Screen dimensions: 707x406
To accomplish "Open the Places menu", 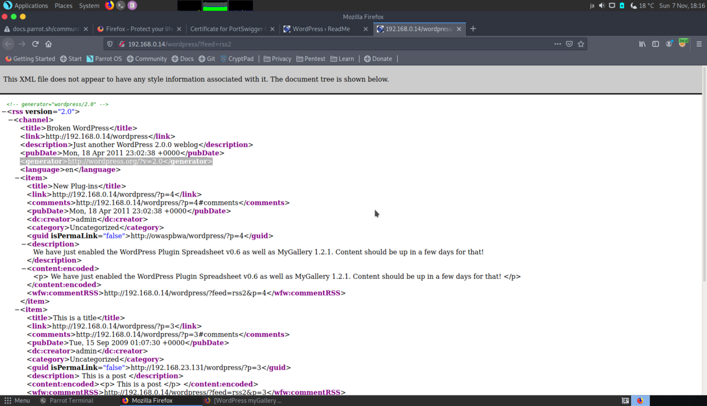I will [x=63, y=5].
